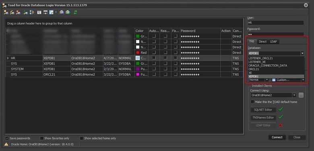Viewport: 314px width, 151px height.
Task: Click the green test-connection toolbar icon
Action: pyautogui.click(x=26, y=12)
